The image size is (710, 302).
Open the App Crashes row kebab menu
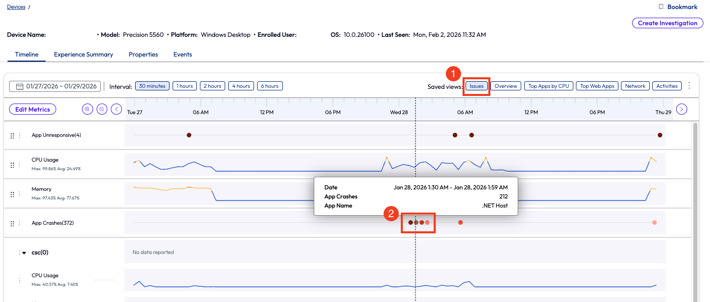click(x=20, y=223)
